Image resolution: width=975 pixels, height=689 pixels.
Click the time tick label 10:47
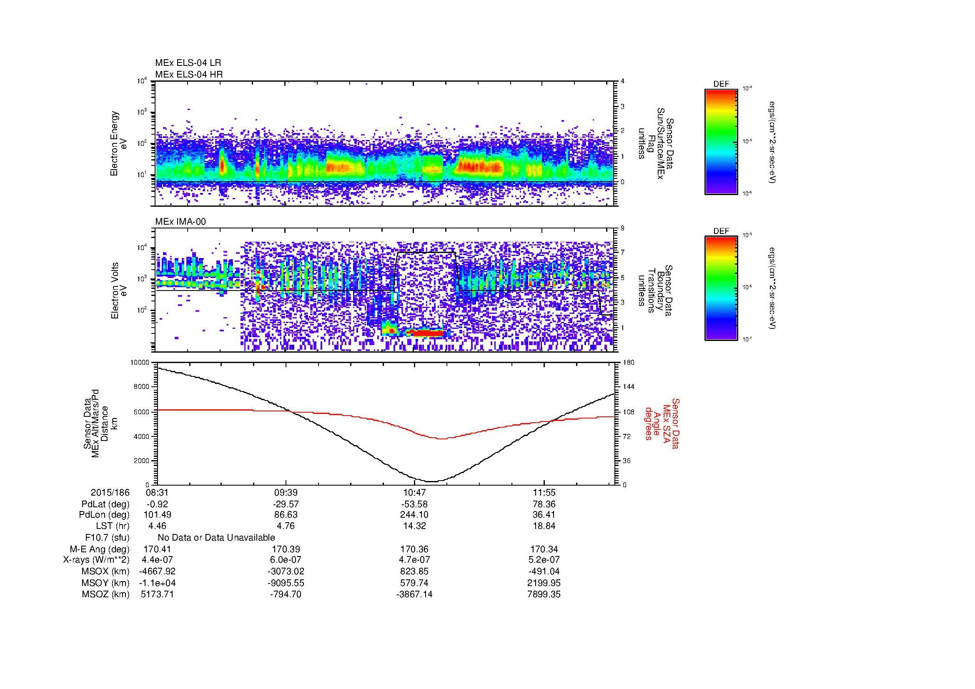click(x=414, y=493)
